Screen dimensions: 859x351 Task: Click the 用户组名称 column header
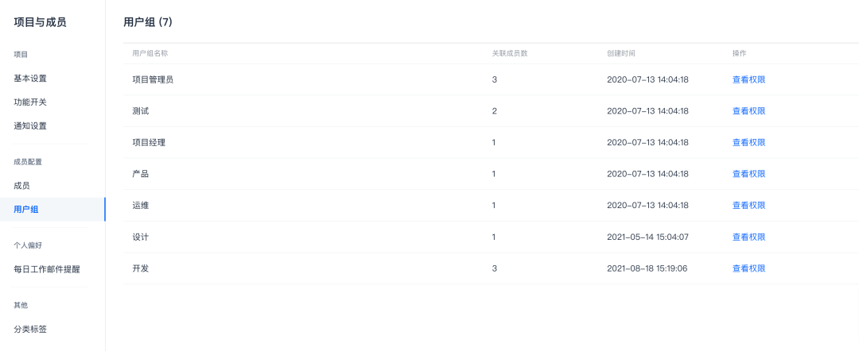[150, 53]
